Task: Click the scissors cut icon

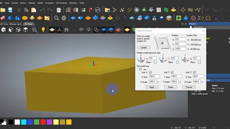Action: pos(19,10)
